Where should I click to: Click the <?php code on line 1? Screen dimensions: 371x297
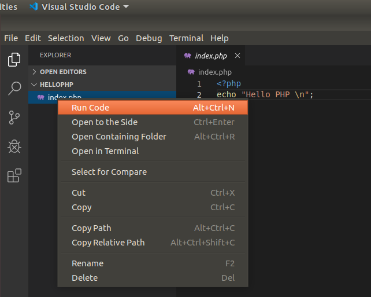229,83
